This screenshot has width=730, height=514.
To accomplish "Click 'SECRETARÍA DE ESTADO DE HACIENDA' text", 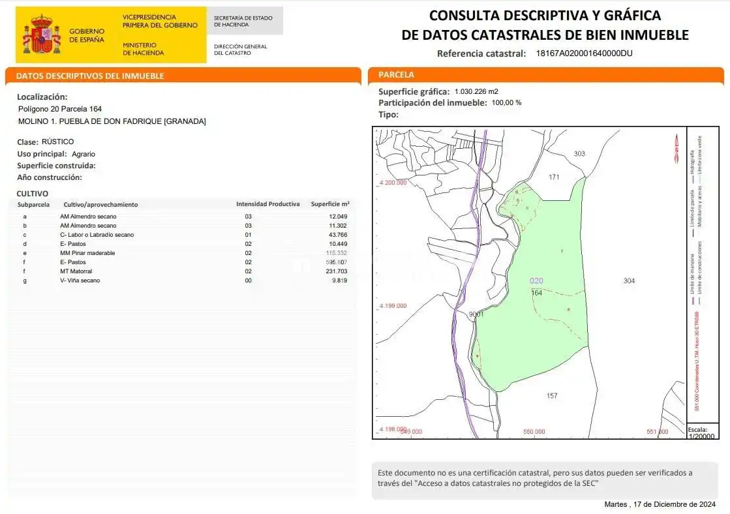I will coord(243,21).
